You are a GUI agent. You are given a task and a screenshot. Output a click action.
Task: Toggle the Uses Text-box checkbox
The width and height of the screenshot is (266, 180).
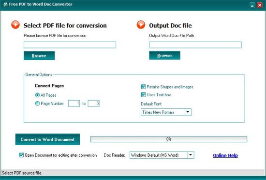click(x=143, y=95)
